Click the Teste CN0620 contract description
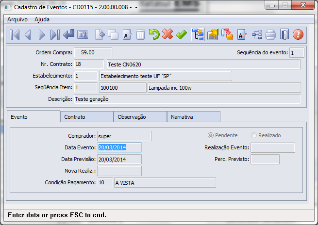This screenshot has height=225, width=318. pyautogui.click(x=203, y=64)
